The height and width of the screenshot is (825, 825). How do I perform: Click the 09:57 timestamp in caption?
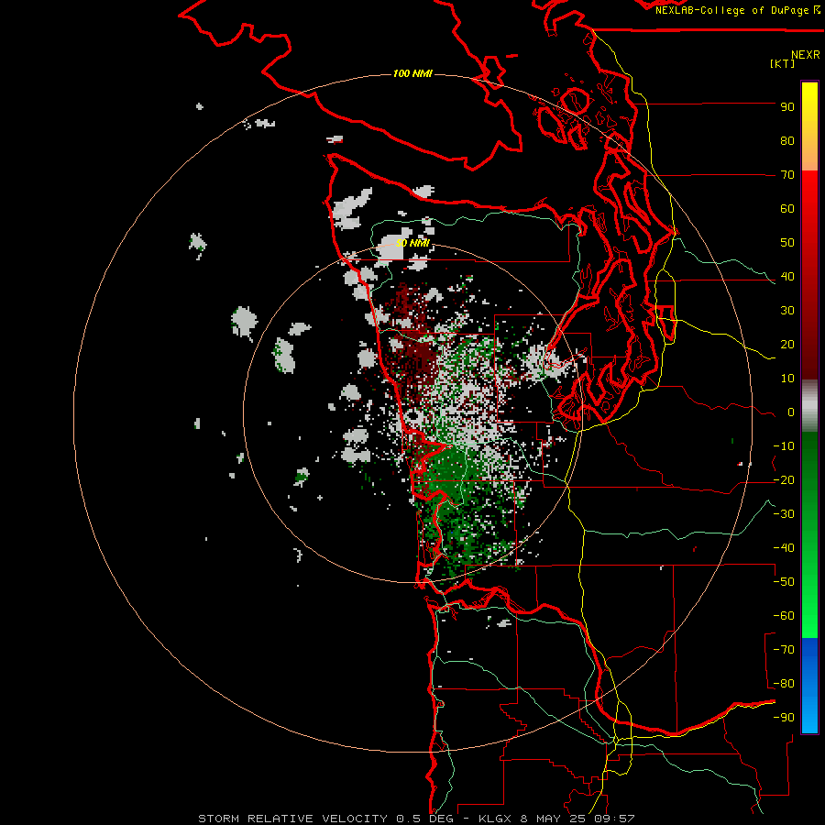click(613, 819)
